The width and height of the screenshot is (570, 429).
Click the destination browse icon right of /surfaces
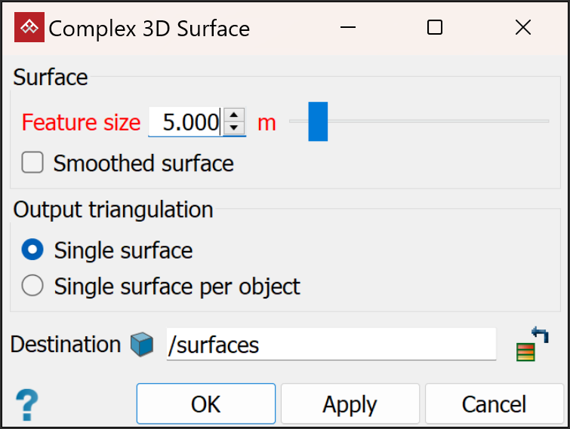[x=531, y=345]
